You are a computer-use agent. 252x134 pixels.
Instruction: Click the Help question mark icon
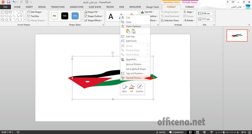pos(228,2)
